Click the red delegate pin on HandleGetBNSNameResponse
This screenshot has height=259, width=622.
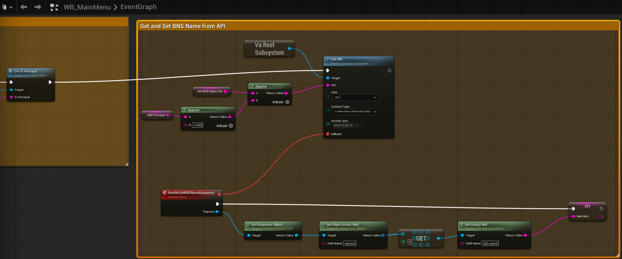pos(219,194)
